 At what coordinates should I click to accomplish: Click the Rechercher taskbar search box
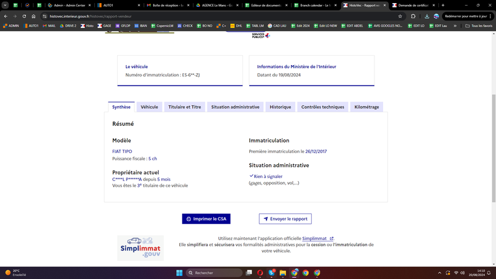click(214, 273)
